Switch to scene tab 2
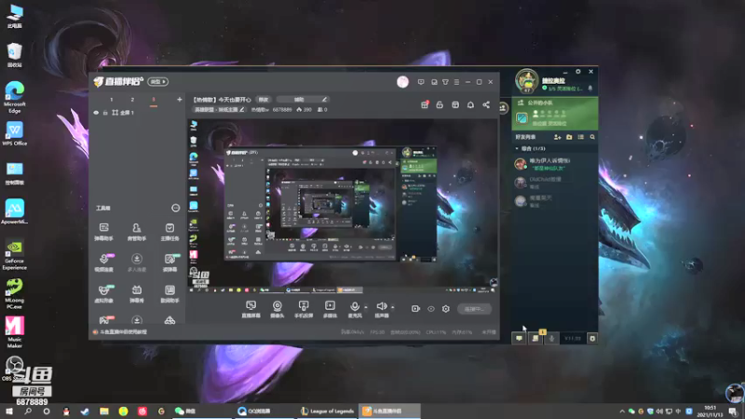 (x=132, y=100)
